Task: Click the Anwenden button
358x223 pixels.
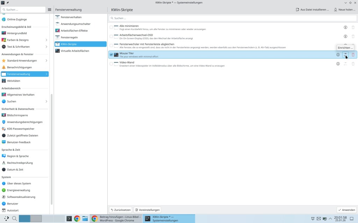Action: click(346, 210)
